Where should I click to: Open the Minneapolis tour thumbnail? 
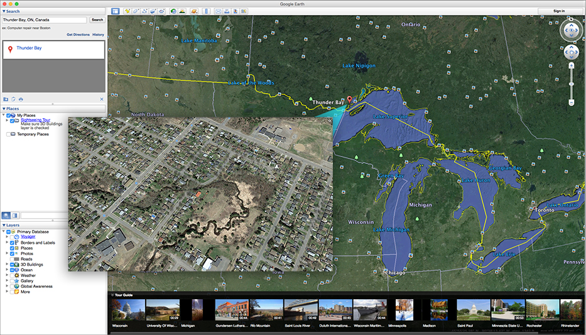tap(404, 310)
